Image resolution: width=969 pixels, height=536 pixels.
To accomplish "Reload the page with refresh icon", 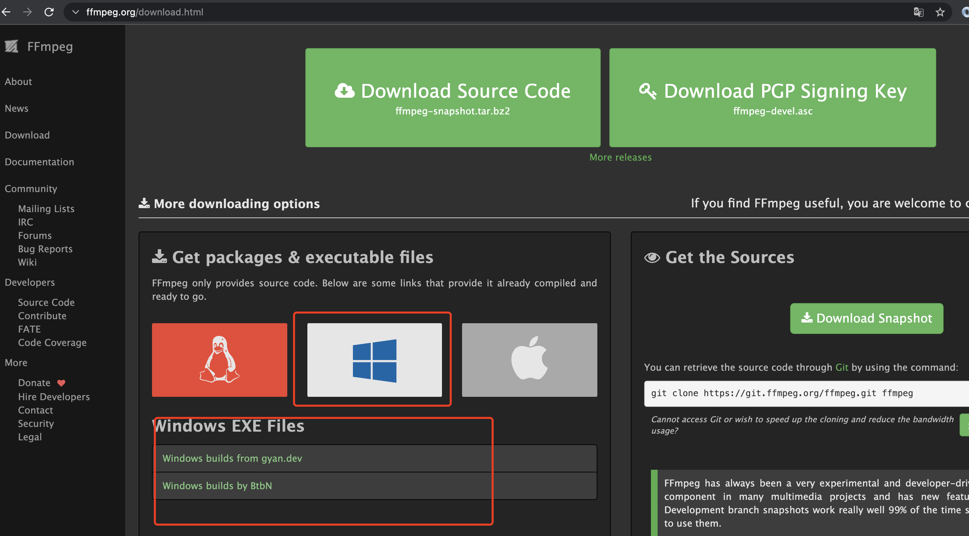I will [x=49, y=12].
